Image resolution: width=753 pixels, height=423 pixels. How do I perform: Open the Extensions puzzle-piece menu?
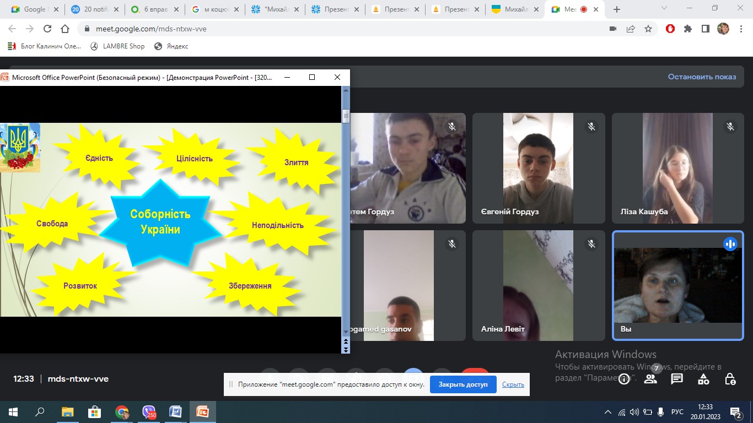coord(688,29)
